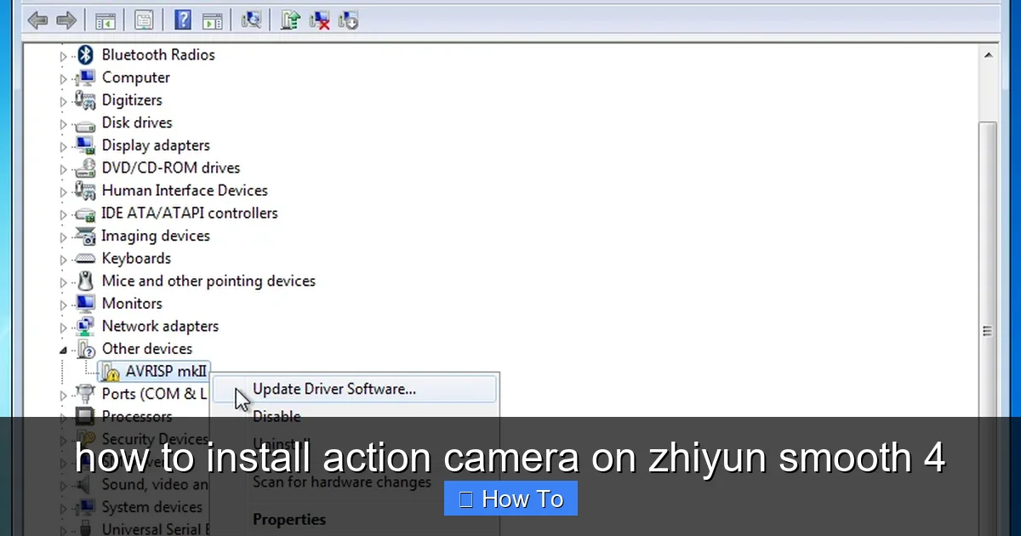Click Show/Hide Console Tree toolbar icon
Screen dimensions: 1021x536
106,20
